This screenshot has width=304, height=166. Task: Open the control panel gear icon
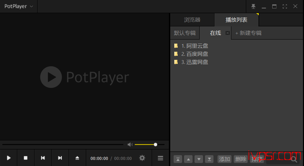(142, 158)
